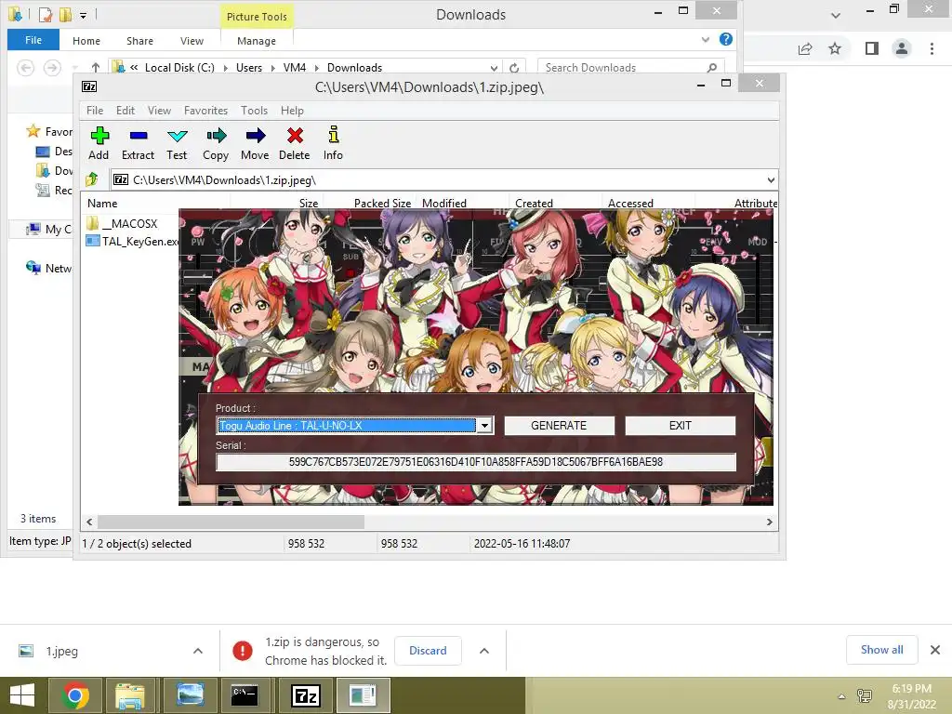This screenshot has width=952, height=714.
Task: Click the horizontal scrollbar thumb in 7-Zip
Action: tap(231, 522)
